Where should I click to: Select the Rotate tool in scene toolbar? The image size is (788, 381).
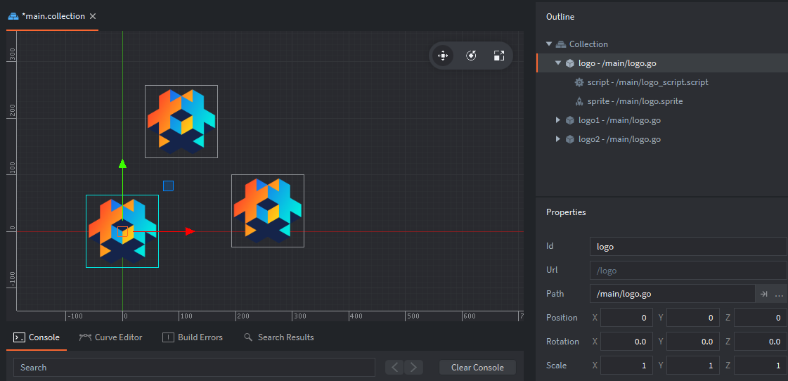[x=471, y=56]
